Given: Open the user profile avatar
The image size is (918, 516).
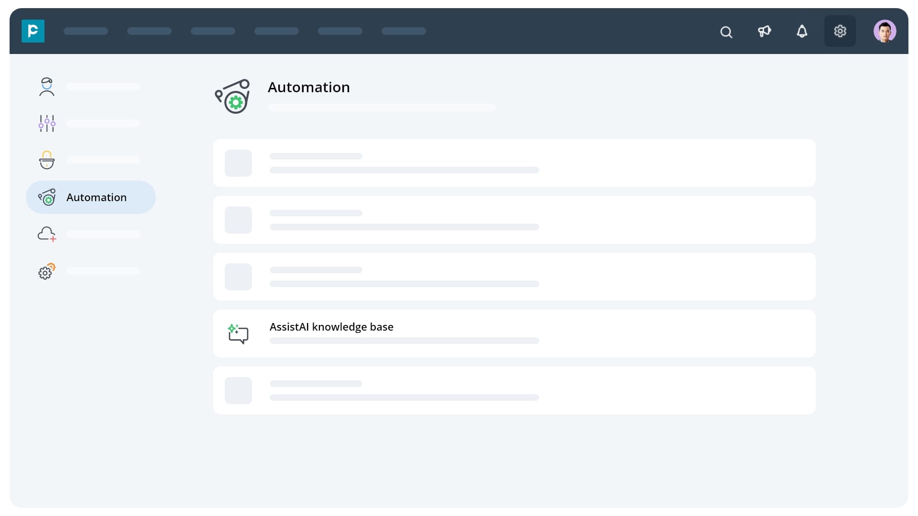Looking at the screenshot, I should 884,32.
